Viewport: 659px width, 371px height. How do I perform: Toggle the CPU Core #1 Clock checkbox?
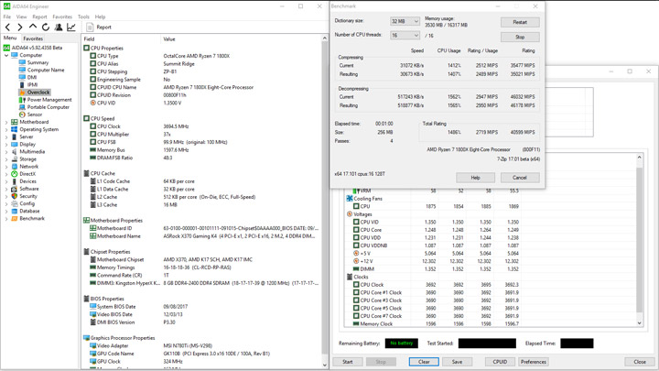pos(356,292)
